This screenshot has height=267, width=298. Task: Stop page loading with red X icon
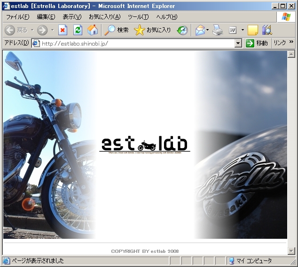(63, 30)
